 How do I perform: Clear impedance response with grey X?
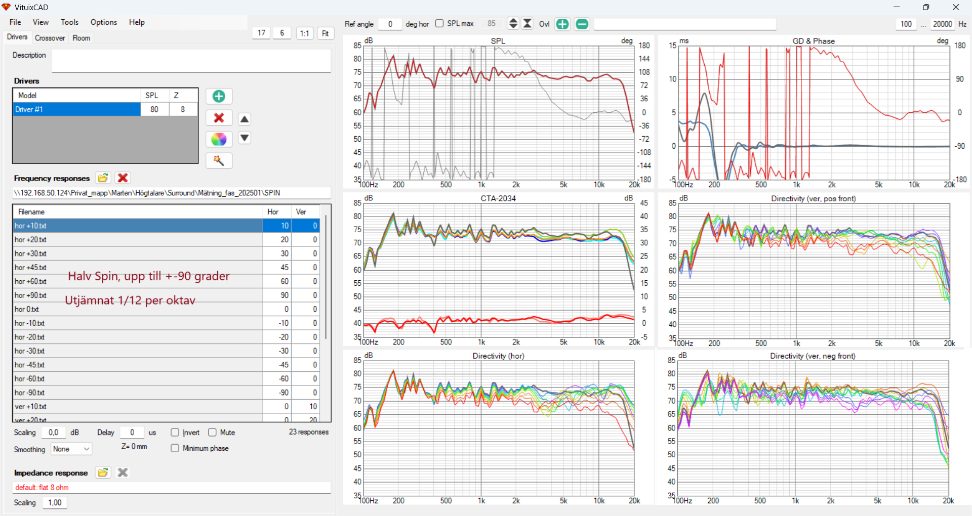point(123,472)
